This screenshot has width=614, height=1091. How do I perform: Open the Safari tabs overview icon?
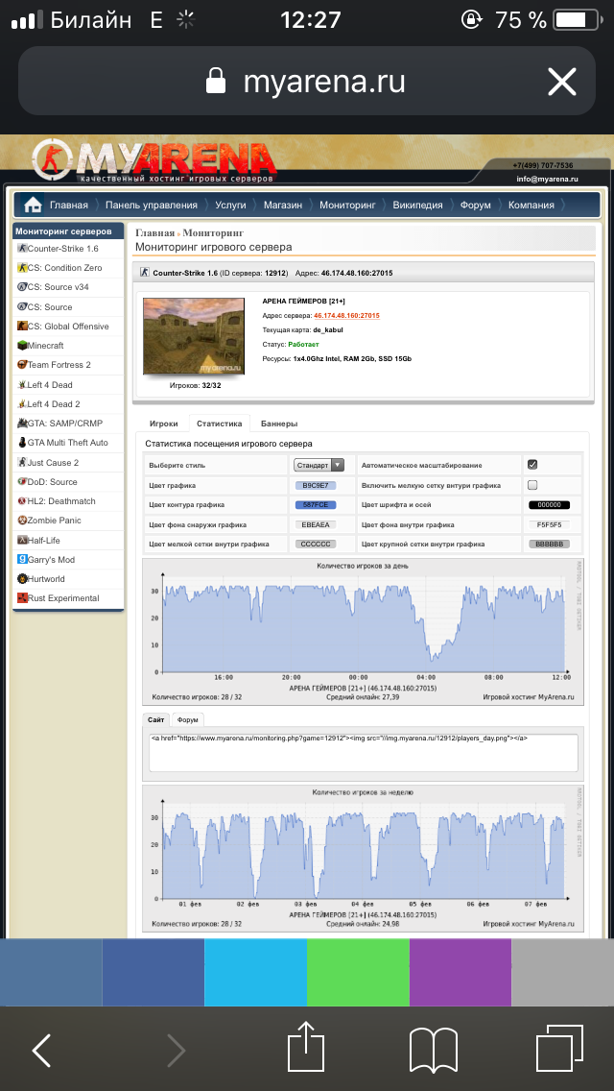click(x=559, y=1050)
